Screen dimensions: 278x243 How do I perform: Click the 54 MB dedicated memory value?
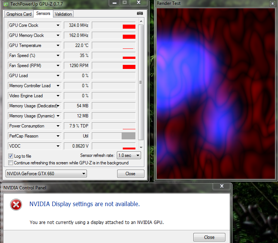[77, 106]
